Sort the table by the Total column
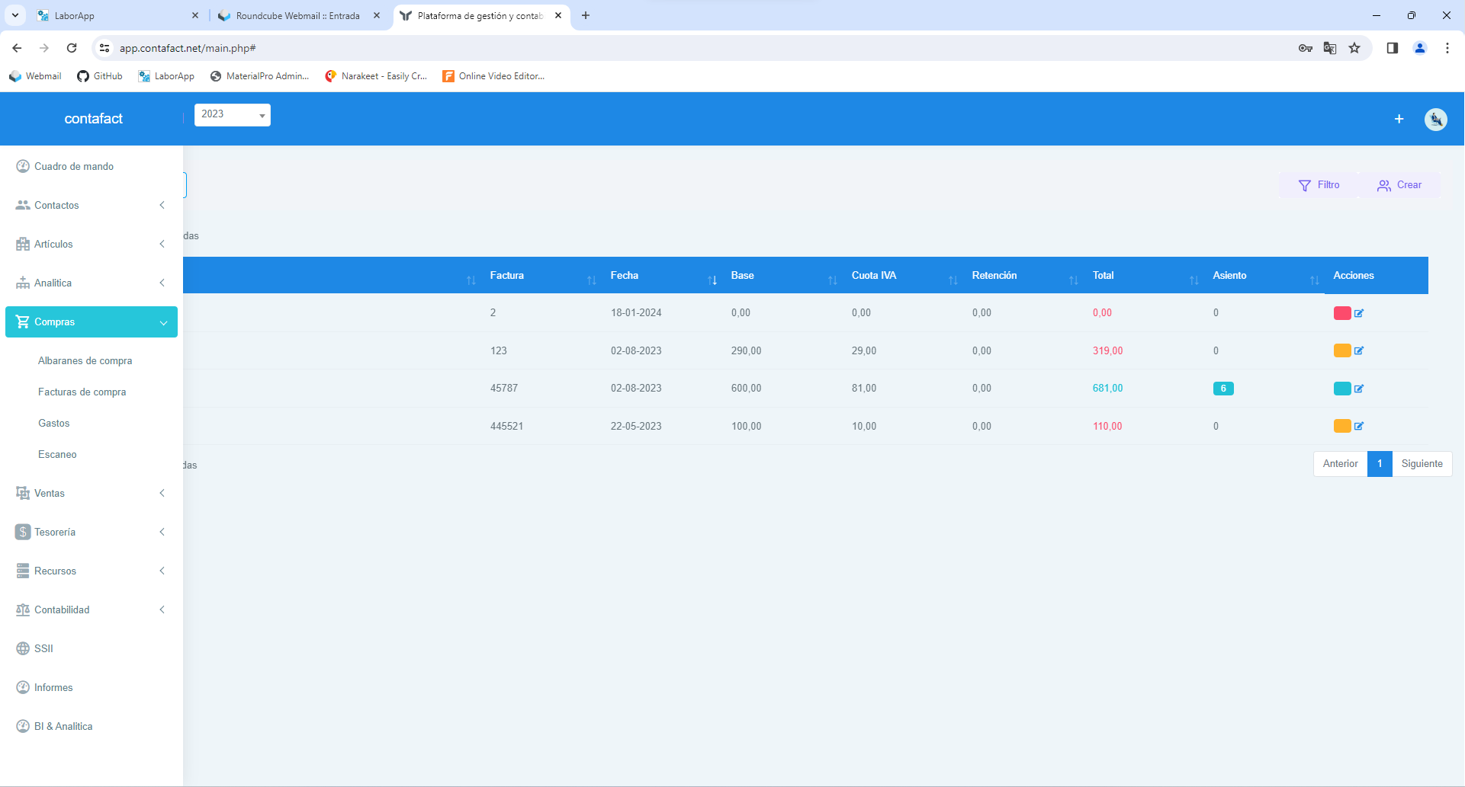The image size is (1465, 787). coord(1103,275)
